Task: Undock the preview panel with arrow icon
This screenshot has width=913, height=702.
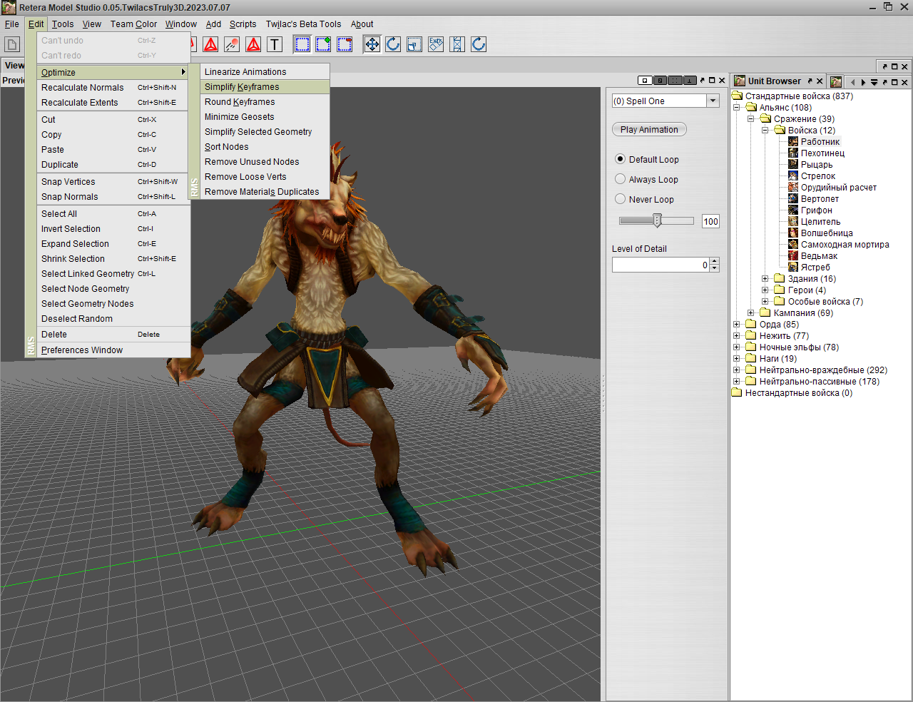Action: tap(702, 81)
